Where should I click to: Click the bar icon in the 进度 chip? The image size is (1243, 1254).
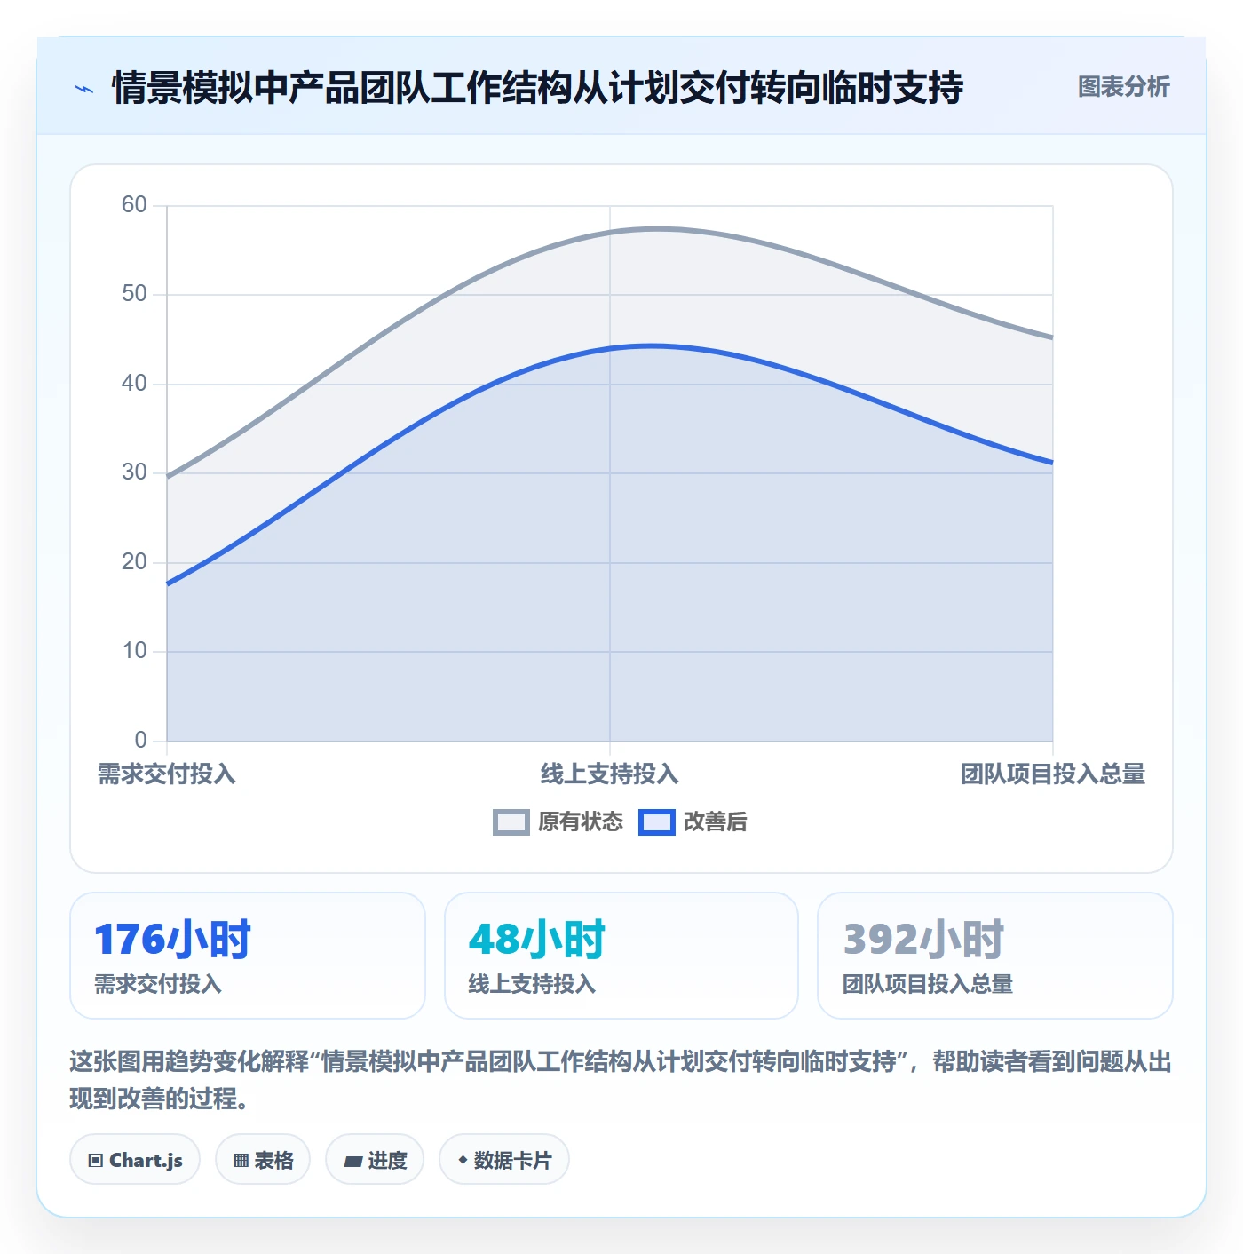point(353,1161)
